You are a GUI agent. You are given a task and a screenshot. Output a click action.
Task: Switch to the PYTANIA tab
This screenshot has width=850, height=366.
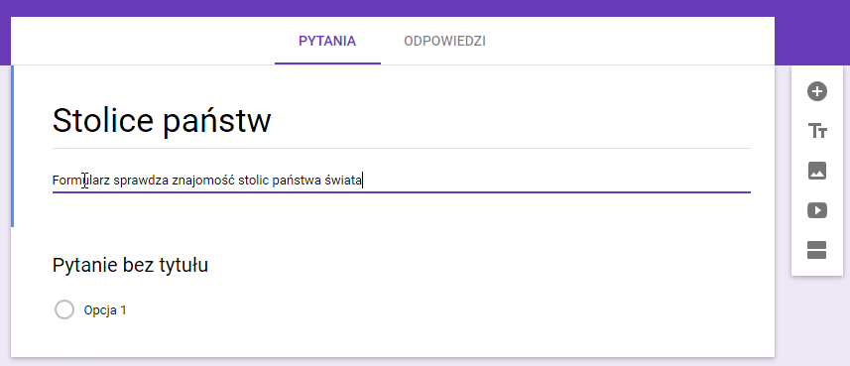327,42
